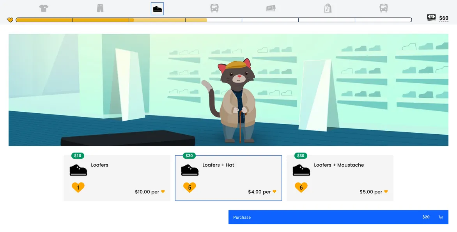Click the $30 price badge

point(301,156)
